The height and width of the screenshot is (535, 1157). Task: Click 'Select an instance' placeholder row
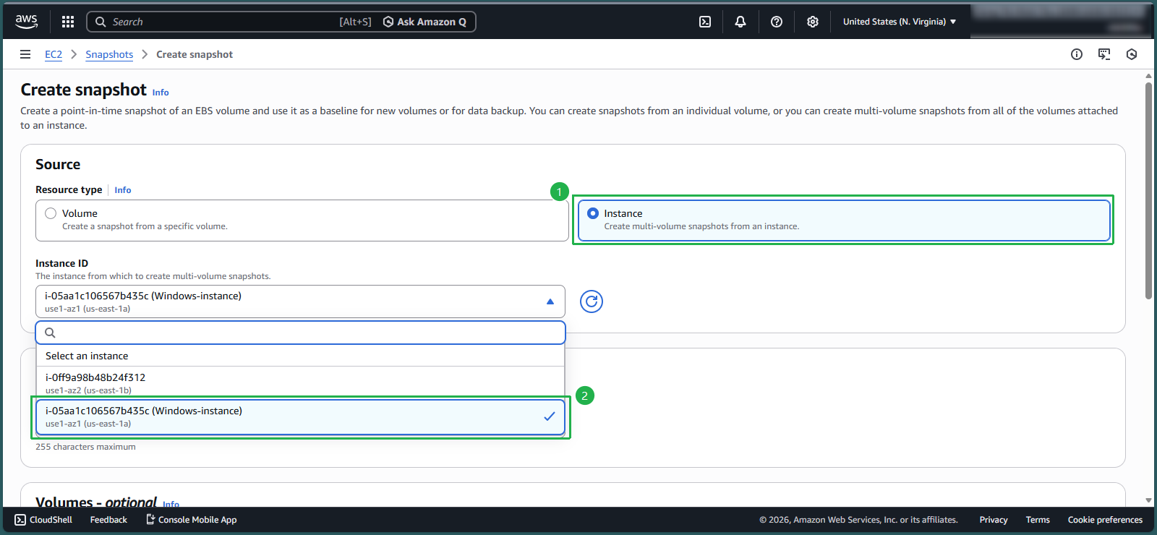[300, 356]
